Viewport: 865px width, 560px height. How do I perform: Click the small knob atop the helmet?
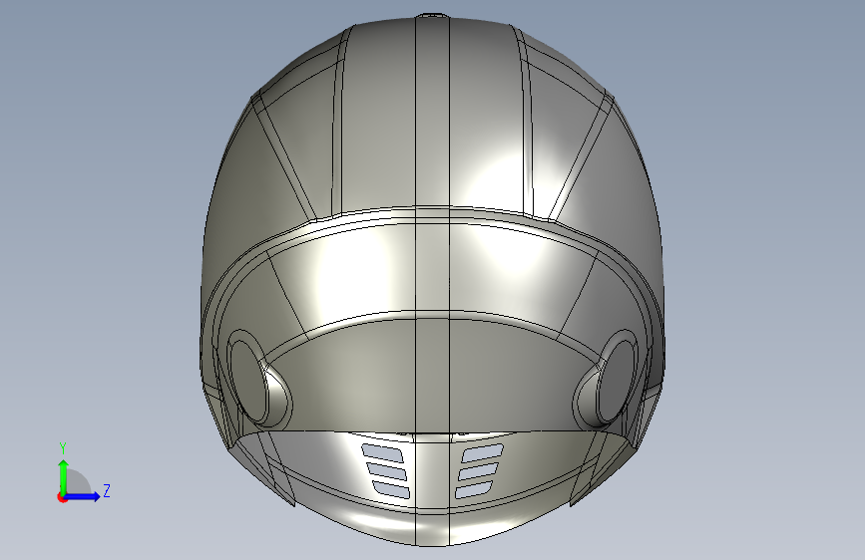(x=432, y=16)
